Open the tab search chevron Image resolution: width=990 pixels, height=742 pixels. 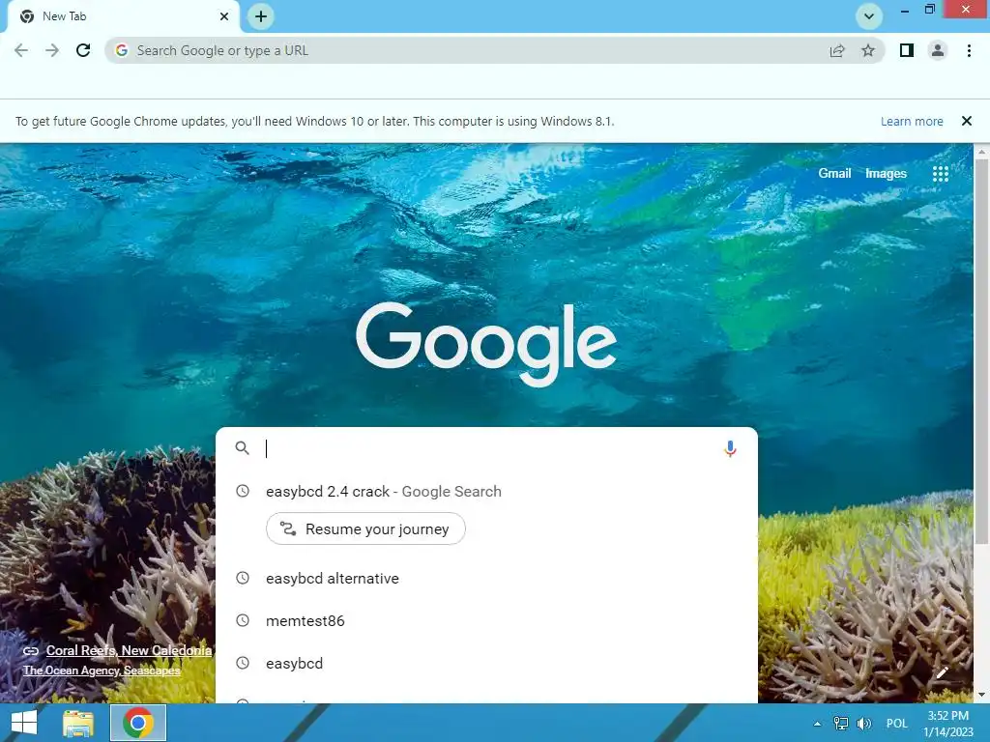pyautogui.click(x=869, y=16)
